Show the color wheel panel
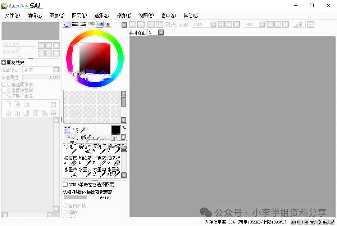The image size is (337, 226). [67, 24]
